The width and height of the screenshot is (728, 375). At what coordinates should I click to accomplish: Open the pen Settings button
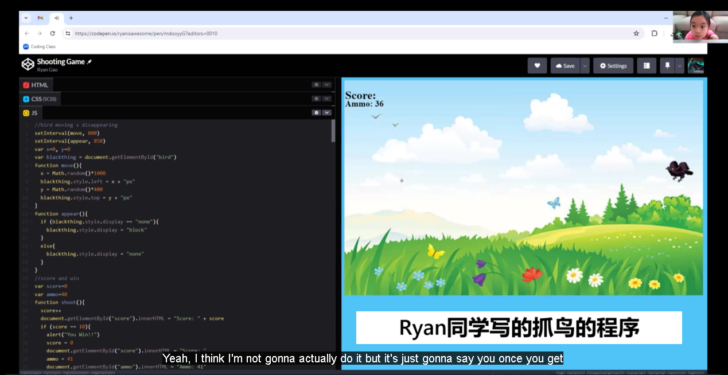coord(613,66)
